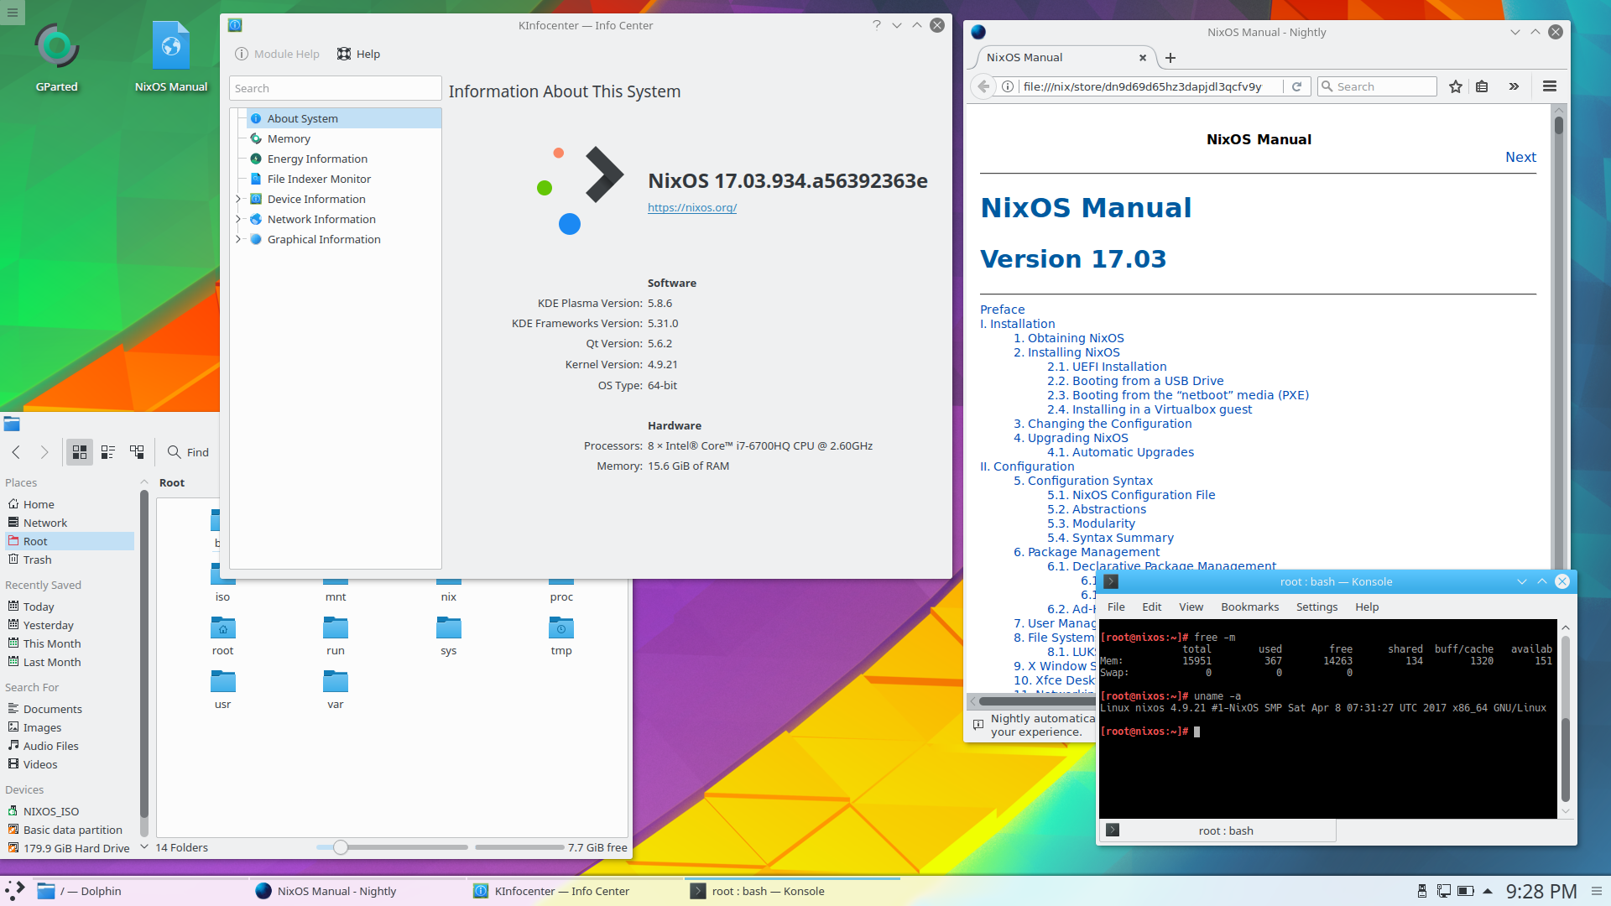Open a new browser tab with plus

pyautogui.click(x=1170, y=58)
